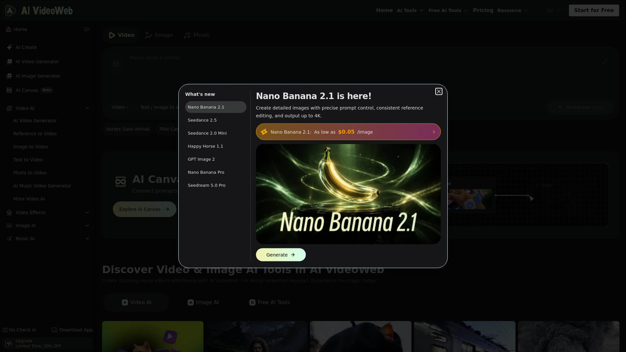Click the Reference to Video sidebar item
Viewport: 626px width, 352px height.
pyautogui.click(x=35, y=134)
